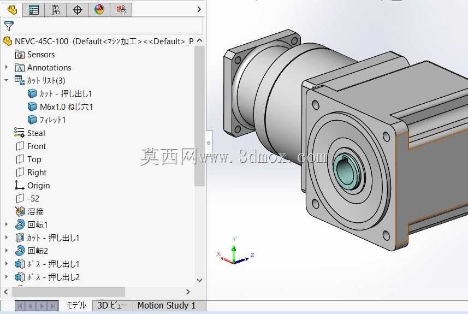The height and width of the screenshot is (314, 468).
Task: Expand the 回転2 revolve feature
Action: click(x=7, y=251)
